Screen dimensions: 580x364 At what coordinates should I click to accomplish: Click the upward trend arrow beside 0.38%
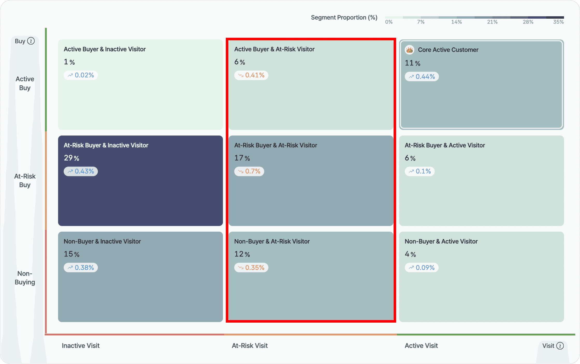tap(70, 268)
